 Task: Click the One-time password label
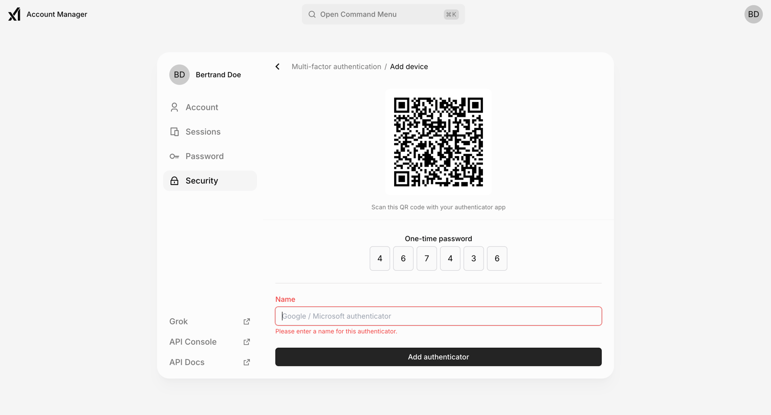(x=439, y=239)
